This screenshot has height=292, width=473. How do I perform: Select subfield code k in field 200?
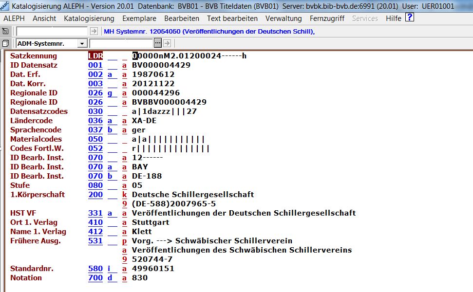coord(125,195)
